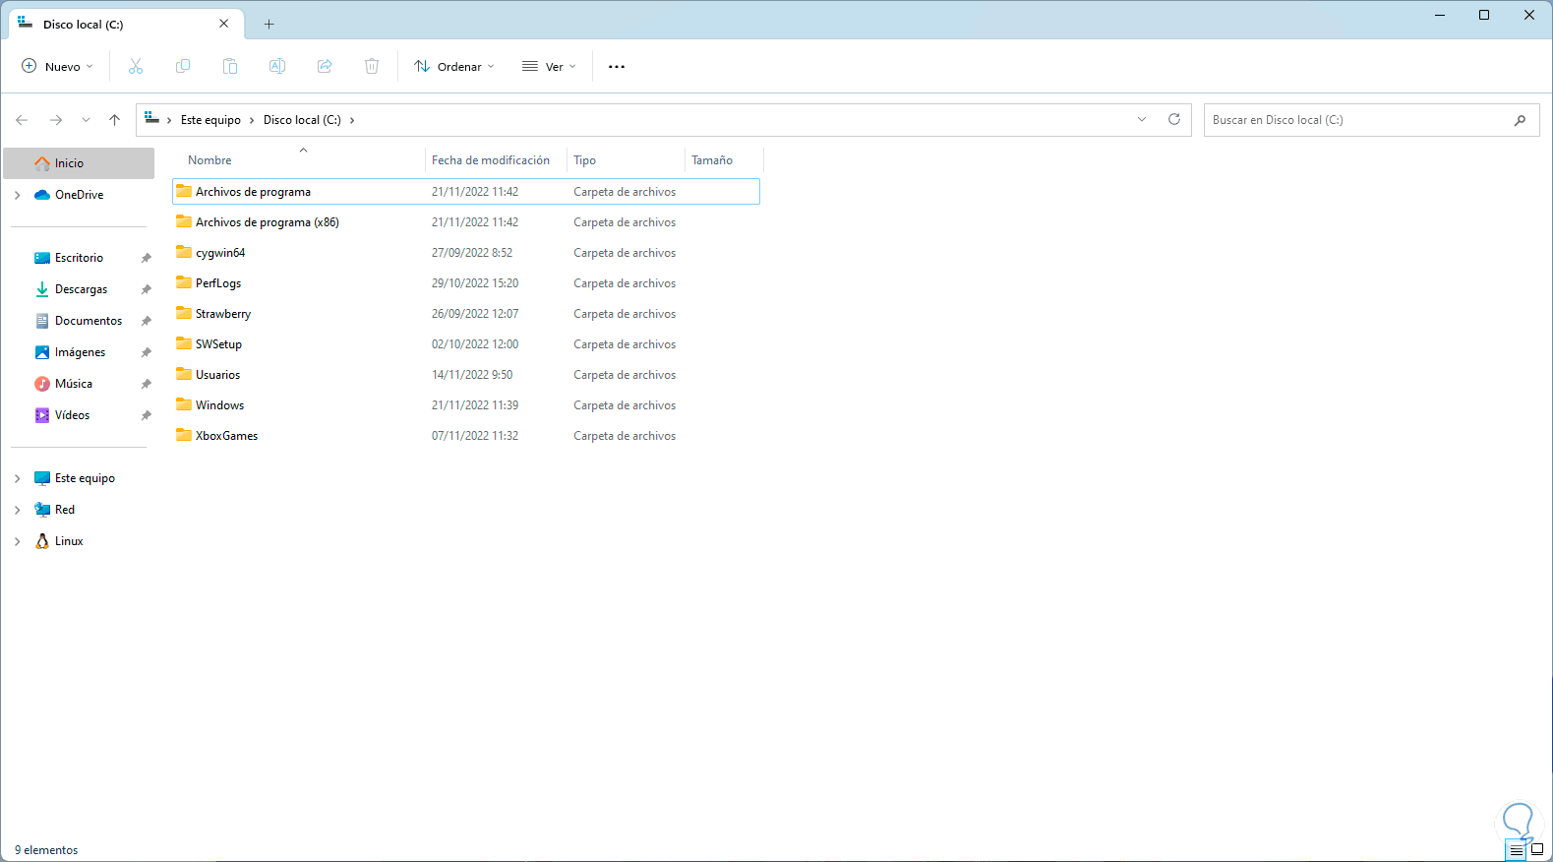Screen dimensions: 1553x862
Task: Click the XboxGames folder icon
Action: (184, 435)
